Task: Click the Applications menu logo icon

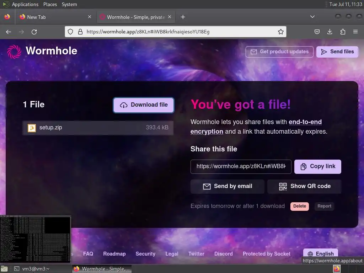Action: (6, 4)
